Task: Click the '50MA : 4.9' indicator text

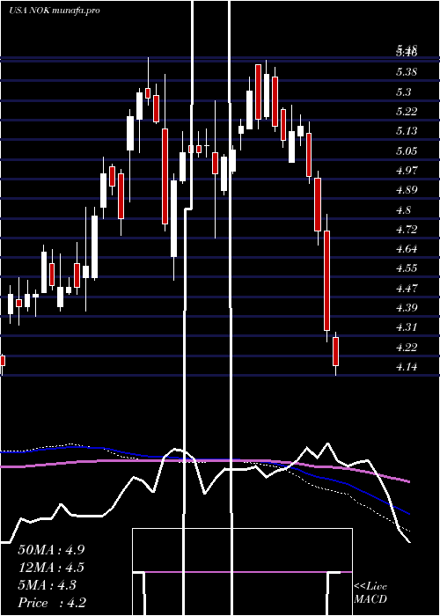Action: [51, 550]
